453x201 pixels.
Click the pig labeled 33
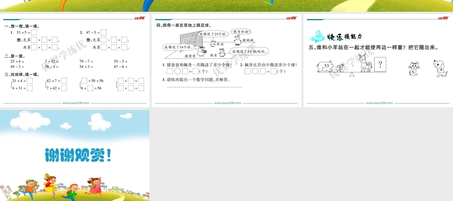click(x=325, y=67)
